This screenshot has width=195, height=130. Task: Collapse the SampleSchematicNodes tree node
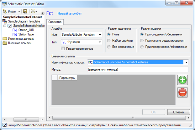pyautogui.click(x=5, y=26)
